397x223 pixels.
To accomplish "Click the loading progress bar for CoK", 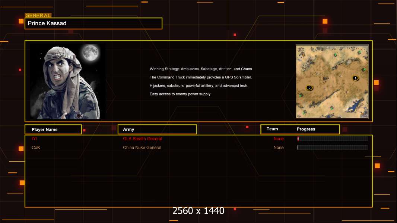I will (x=332, y=148).
